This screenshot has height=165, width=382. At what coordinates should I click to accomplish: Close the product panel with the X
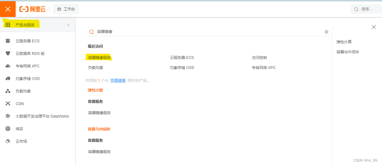374,27
